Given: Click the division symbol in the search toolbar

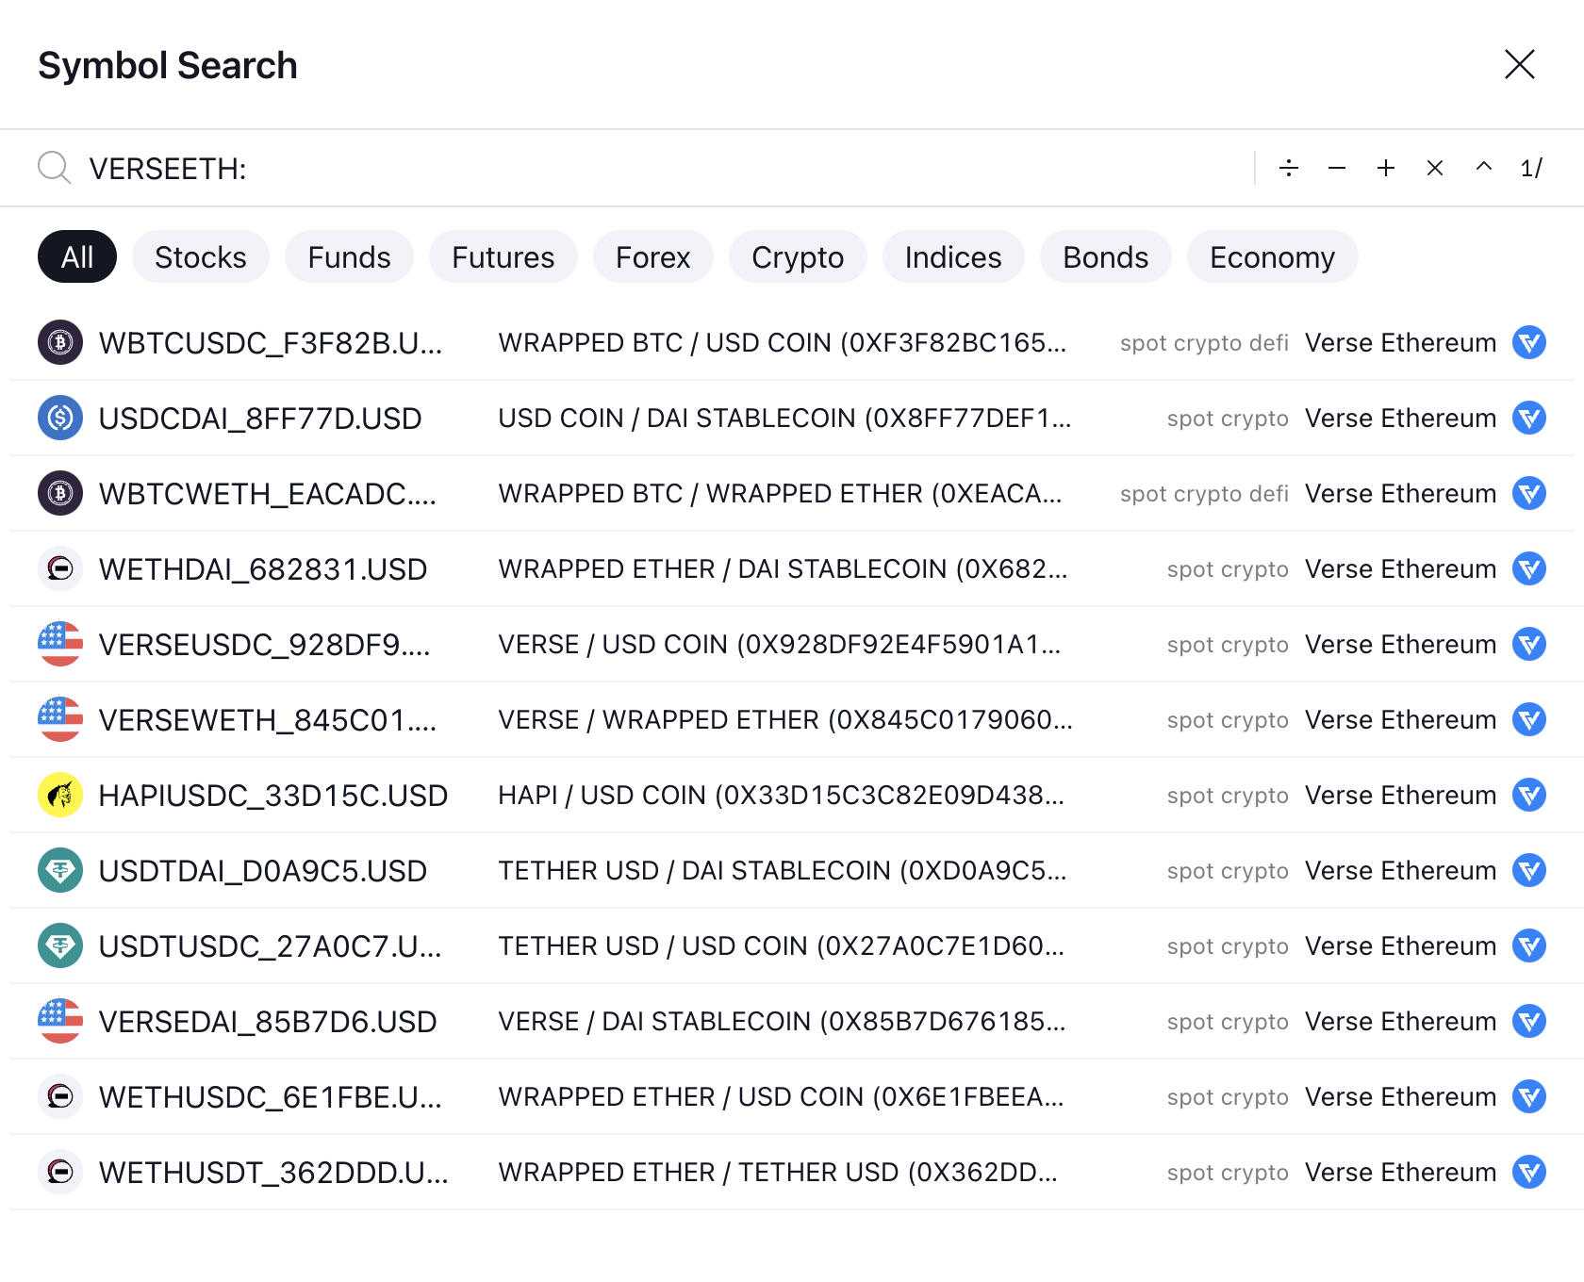Looking at the screenshot, I should click(x=1288, y=168).
